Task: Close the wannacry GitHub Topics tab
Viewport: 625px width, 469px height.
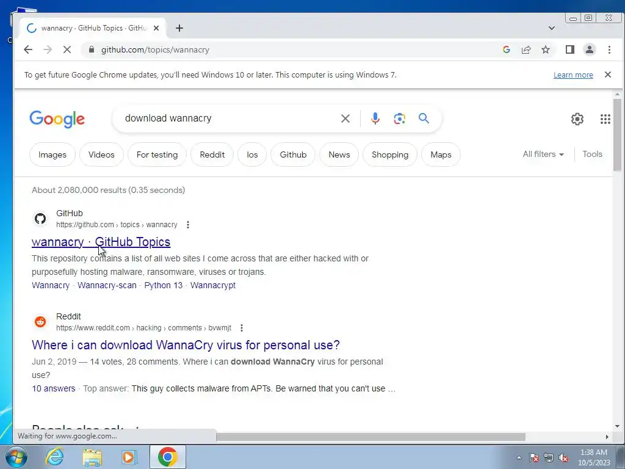Action: [156, 28]
